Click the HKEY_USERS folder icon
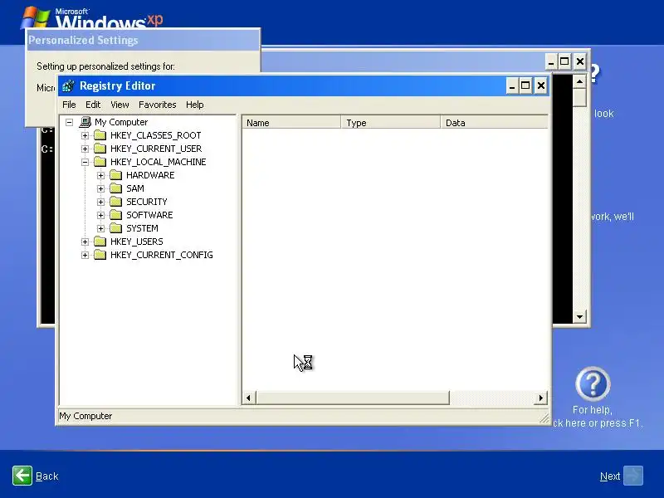Viewport: 664px width, 498px height. 100,242
